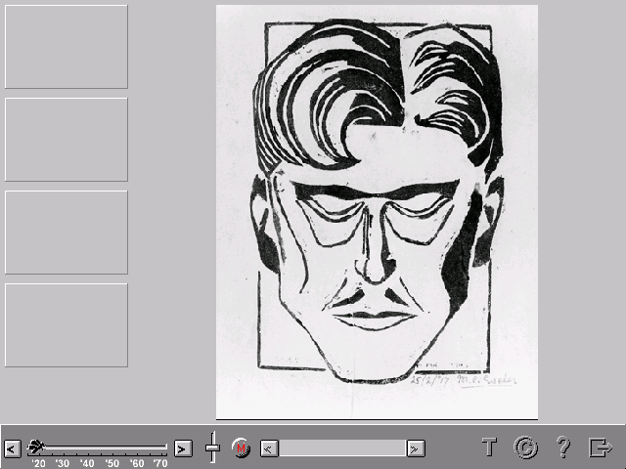
Task: Jump to '40 on the timeline
Action: (x=87, y=463)
